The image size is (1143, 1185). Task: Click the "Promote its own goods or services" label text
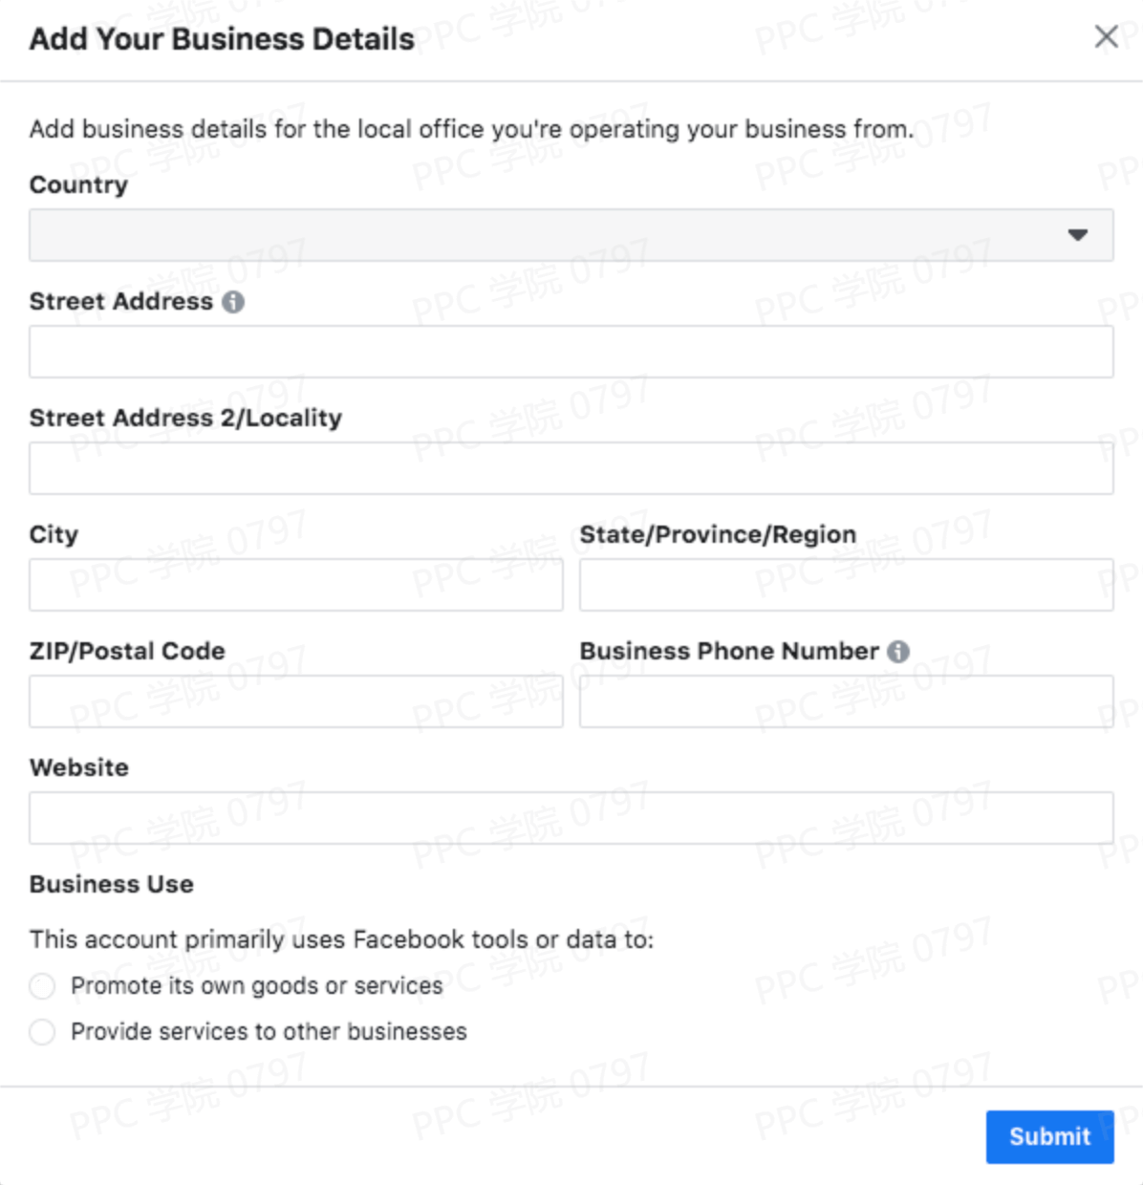point(257,986)
